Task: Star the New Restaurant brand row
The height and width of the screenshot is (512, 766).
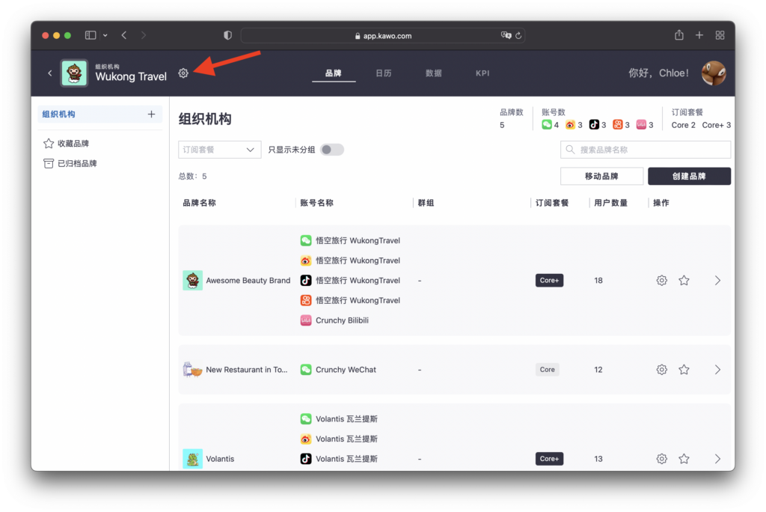Action: [x=684, y=370]
